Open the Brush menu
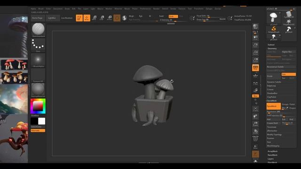 [41, 9]
